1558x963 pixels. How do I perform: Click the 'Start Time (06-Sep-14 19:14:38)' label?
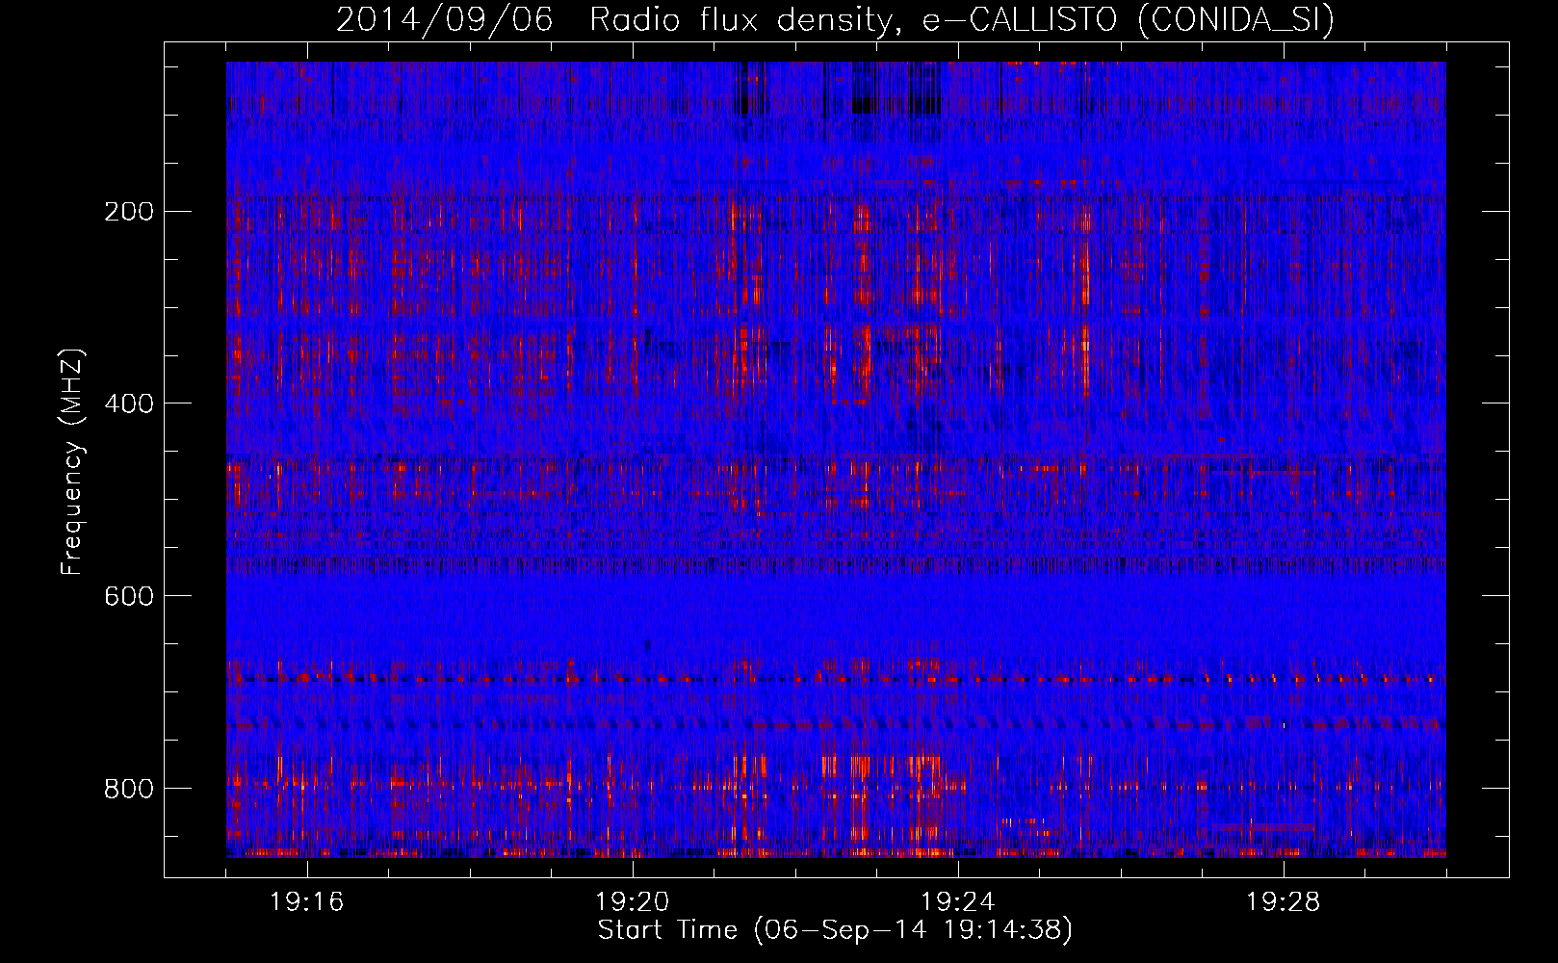835,929
